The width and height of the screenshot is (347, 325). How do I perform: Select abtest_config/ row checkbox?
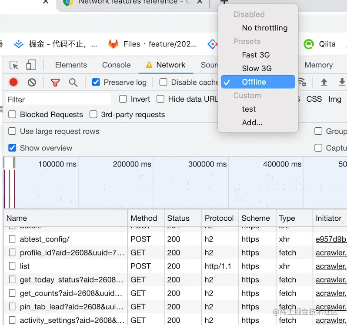click(12, 239)
